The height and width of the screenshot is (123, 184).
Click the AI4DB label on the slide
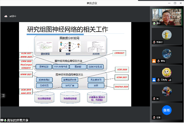96,54
